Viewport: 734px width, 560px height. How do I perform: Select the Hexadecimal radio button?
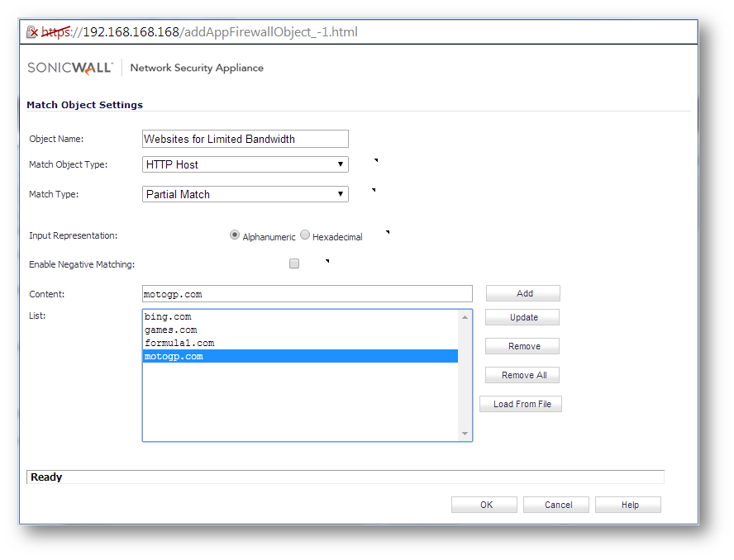(x=305, y=235)
